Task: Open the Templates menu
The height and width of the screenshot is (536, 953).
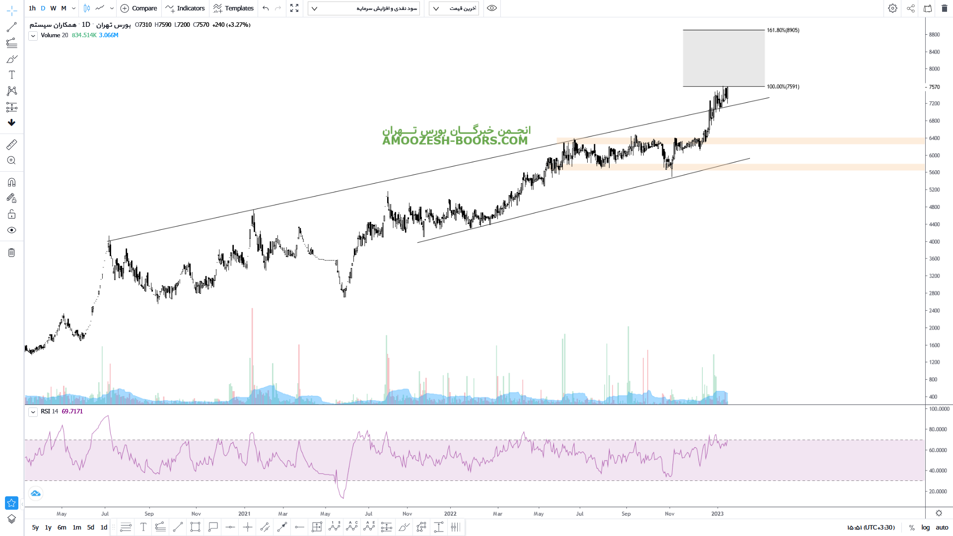Action: [x=234, y=8]
